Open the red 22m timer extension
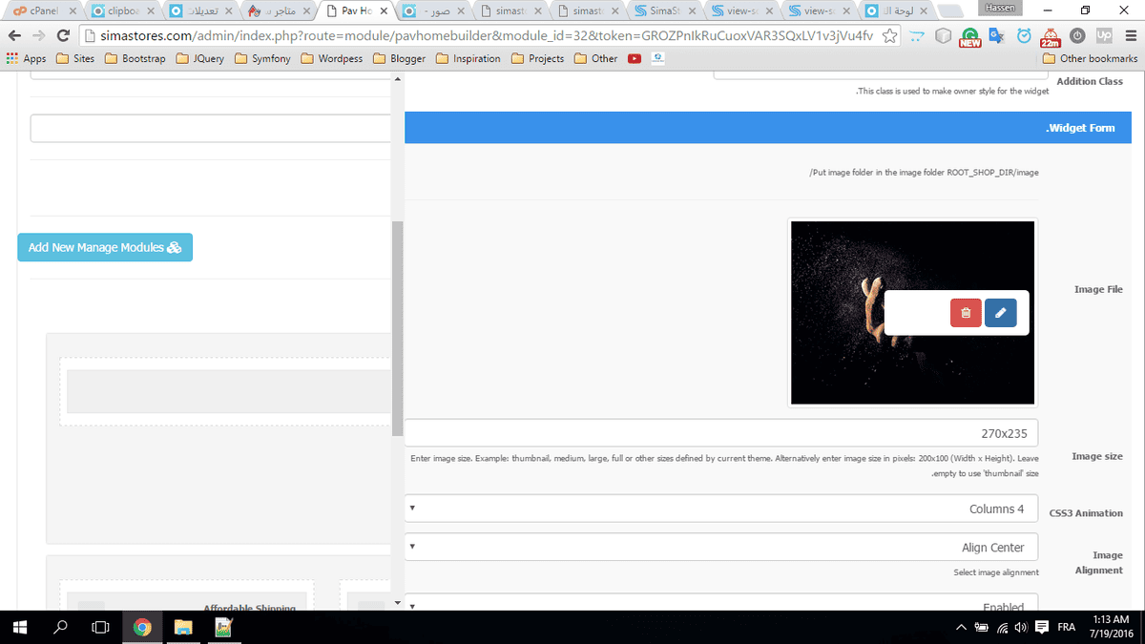Image resolution: width=1145 pixels, height=644 pixels. 1051,35
